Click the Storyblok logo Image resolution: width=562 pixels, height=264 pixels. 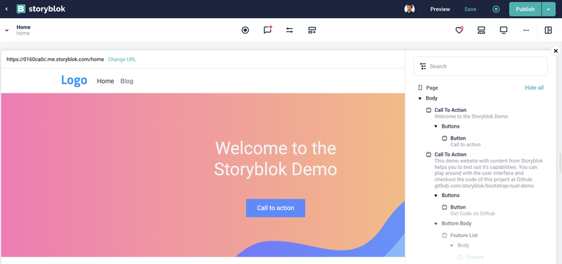point(41,9)
